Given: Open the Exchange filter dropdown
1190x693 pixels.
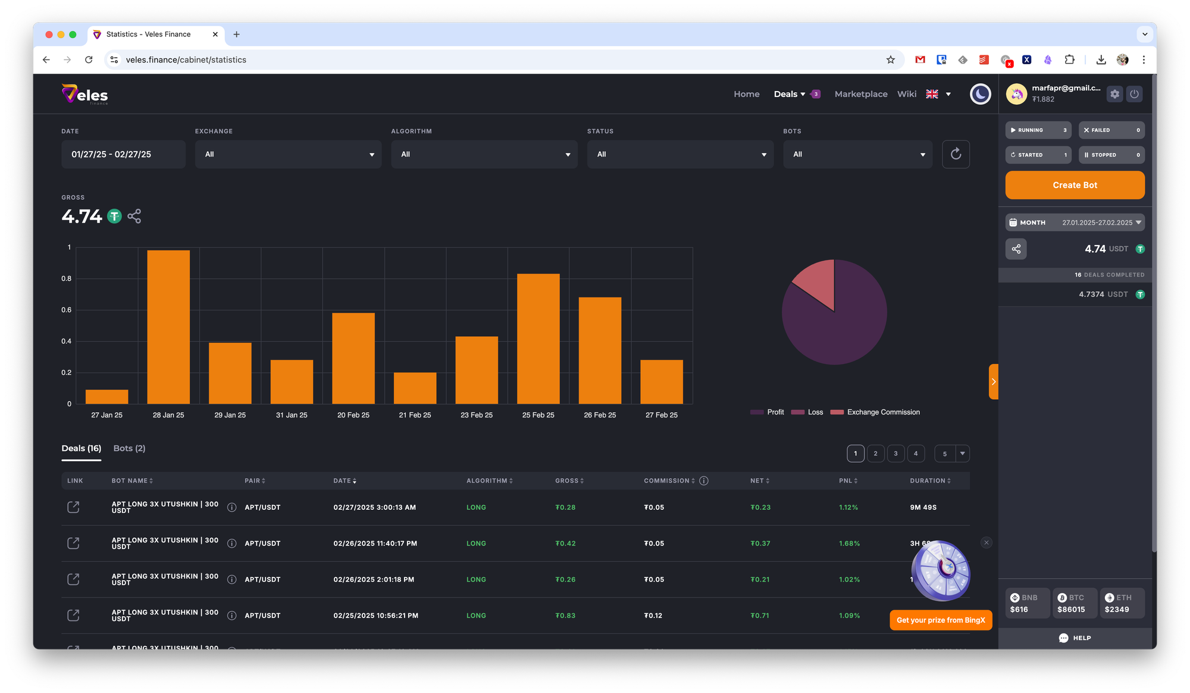Looking at the screenshot, I should [x=288, y=154].
